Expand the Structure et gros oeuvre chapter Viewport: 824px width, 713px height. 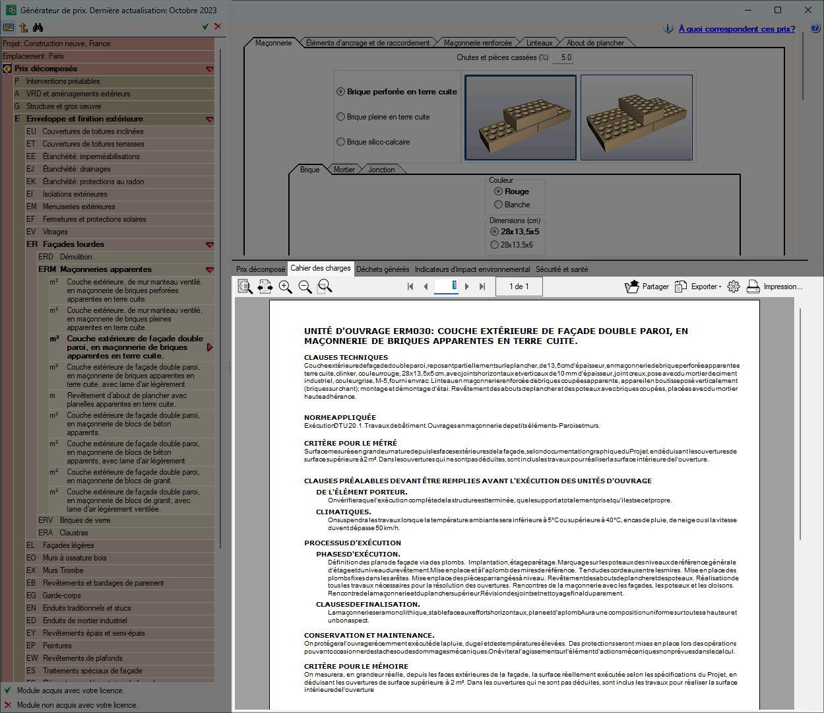[114, 106]
